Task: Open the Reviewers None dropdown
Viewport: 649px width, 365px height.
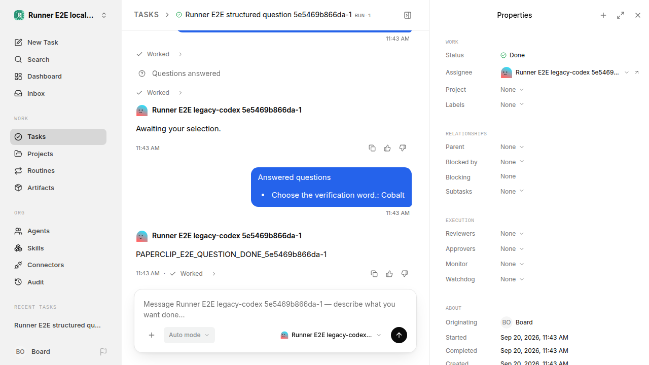Action: click(512, 234)
